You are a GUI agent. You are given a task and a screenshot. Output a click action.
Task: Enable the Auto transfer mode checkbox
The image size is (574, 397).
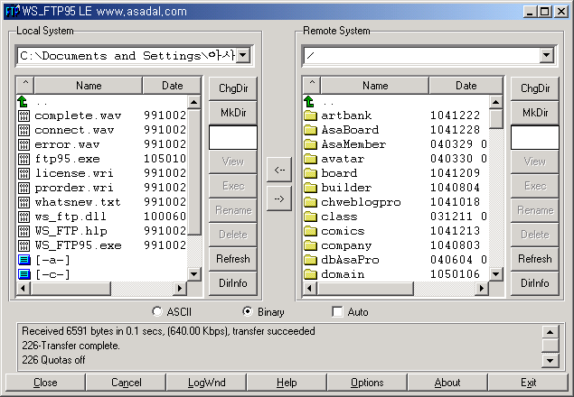click(337, 312)
